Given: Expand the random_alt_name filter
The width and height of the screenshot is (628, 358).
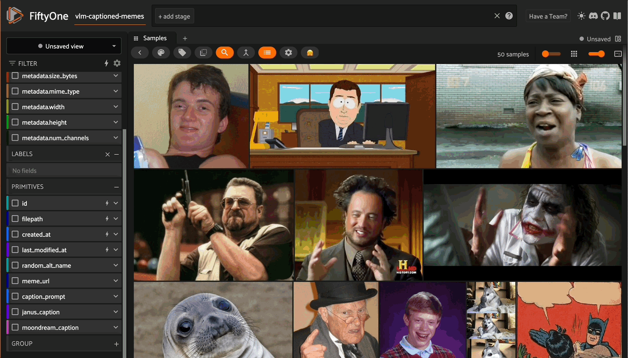Looking at the screenshot, I should pos(116,265).
